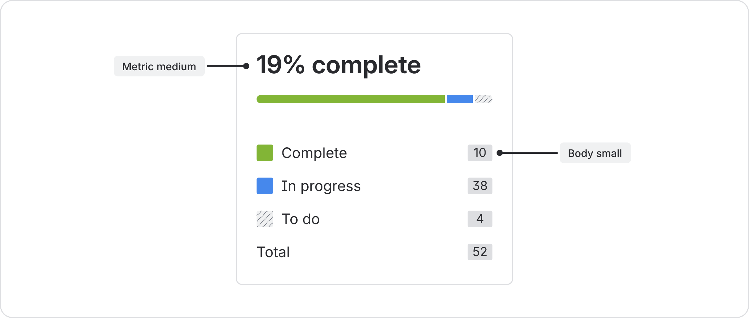Click the total count badge showing 52
Screen dimensions: 749x318
pyautogui.click(x=480, y=252)
